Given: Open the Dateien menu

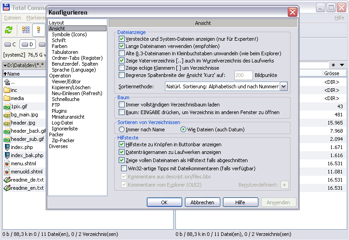Looking at the screenshot, I should 13,18.
